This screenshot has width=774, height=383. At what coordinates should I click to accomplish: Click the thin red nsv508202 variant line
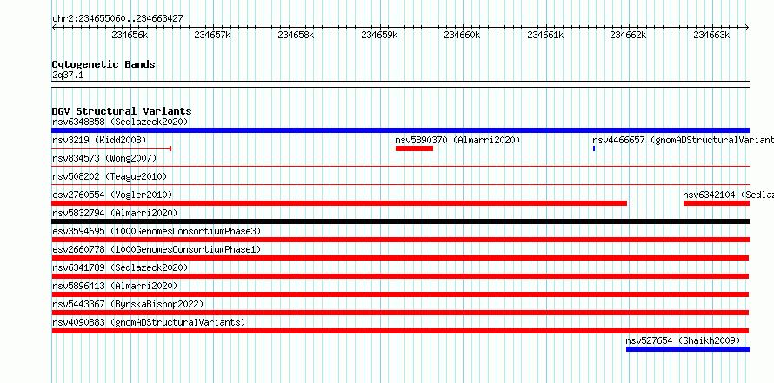[x=400, y=185]
